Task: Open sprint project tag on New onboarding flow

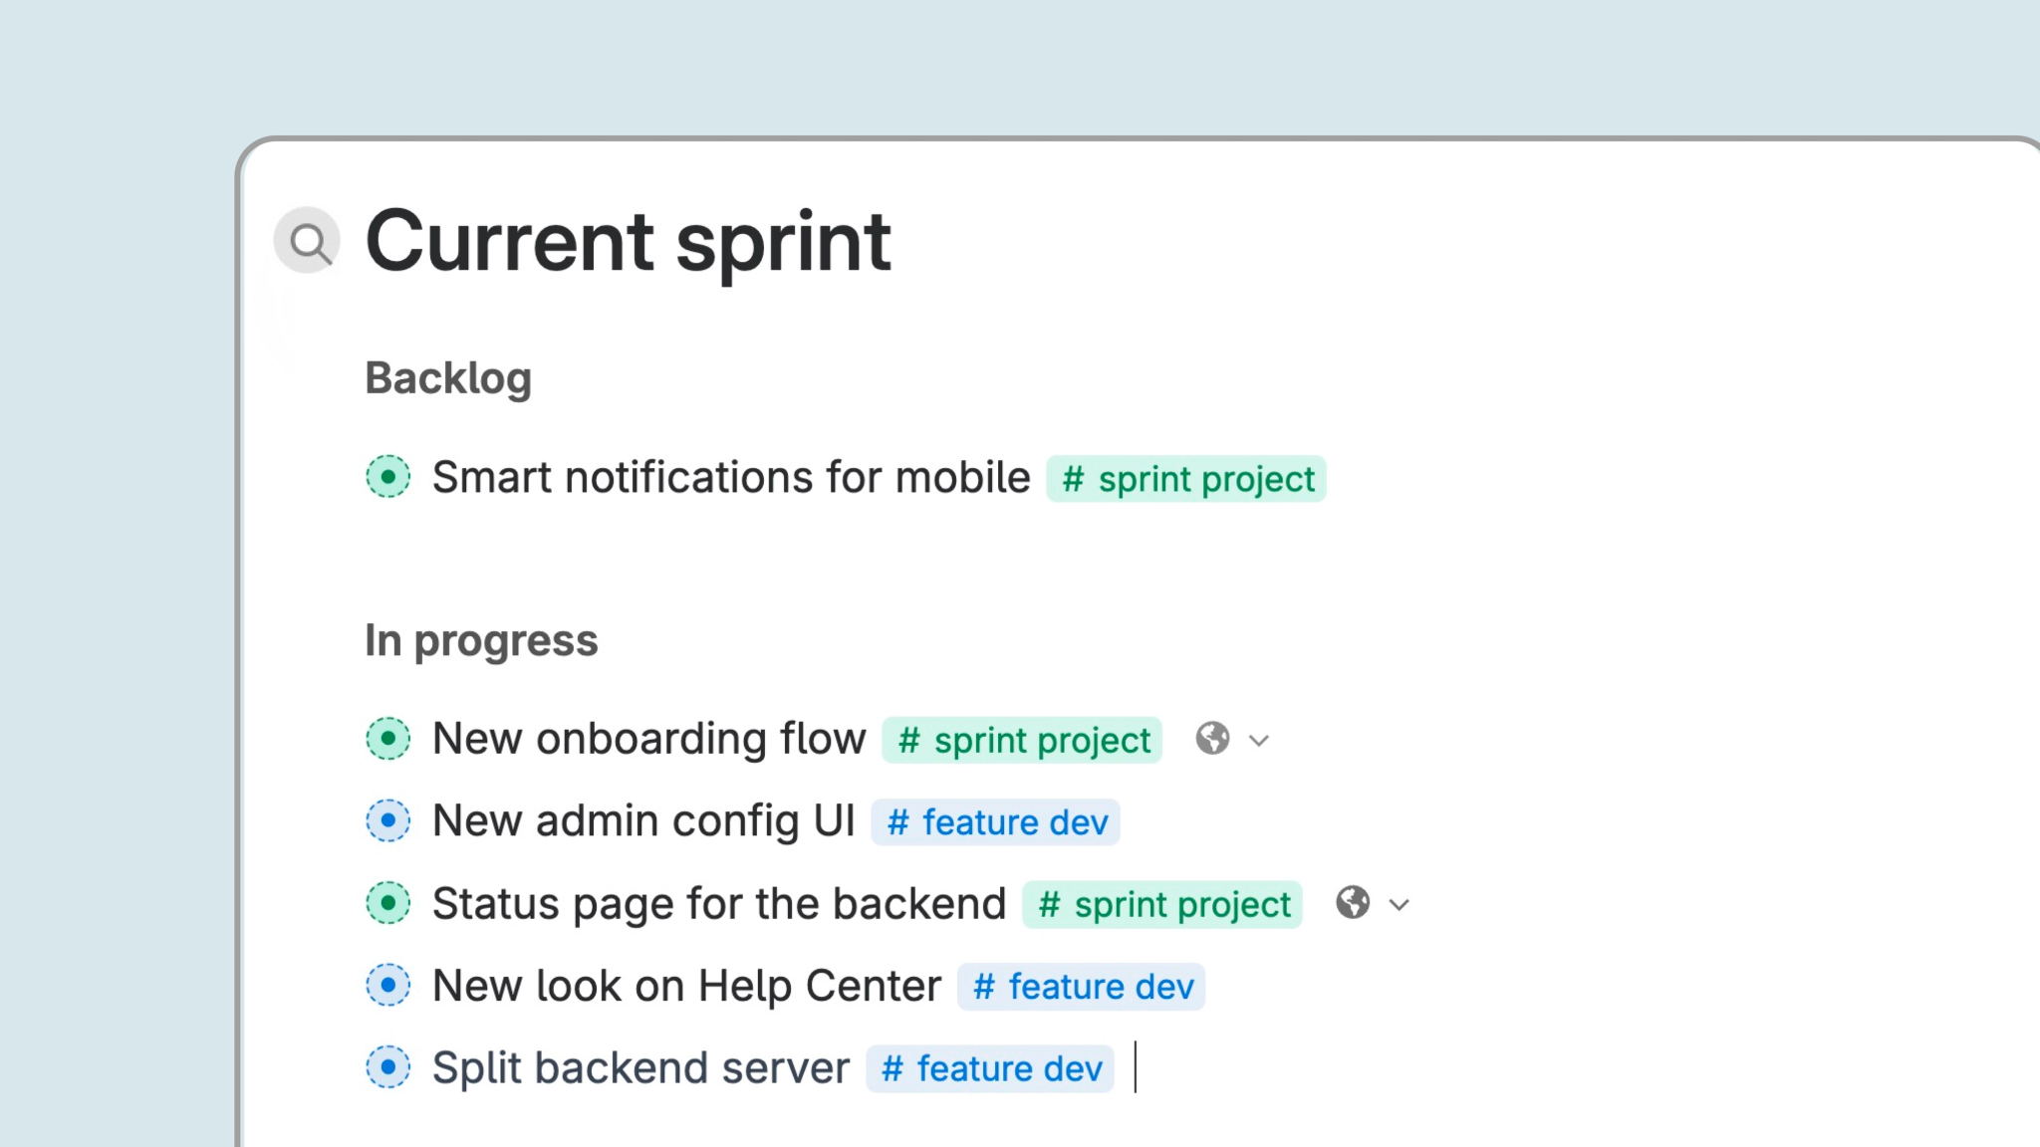Action: click(1022, 741)
